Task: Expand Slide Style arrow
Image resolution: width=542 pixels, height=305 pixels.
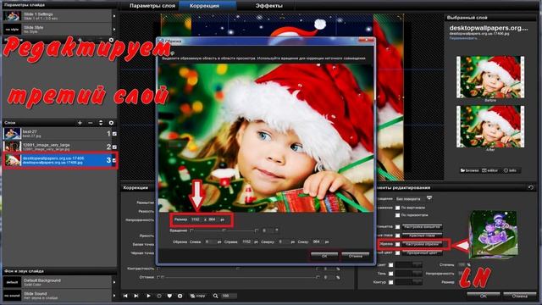Action: [x=114, y=29]
